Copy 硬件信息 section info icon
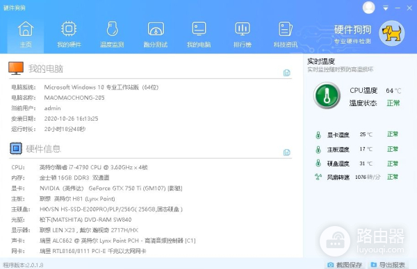The width and height of the screenshot is (417, 269). pos(286,153)
